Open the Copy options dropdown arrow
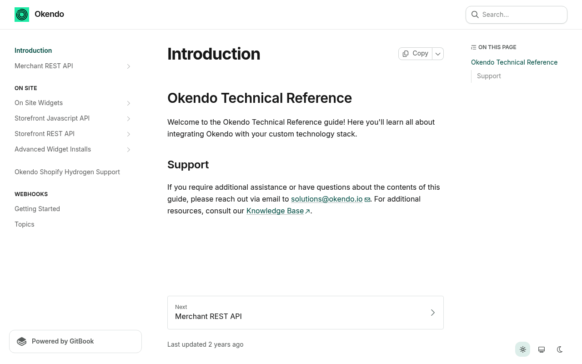Screen dimensions: 582x364 [438, 54]
